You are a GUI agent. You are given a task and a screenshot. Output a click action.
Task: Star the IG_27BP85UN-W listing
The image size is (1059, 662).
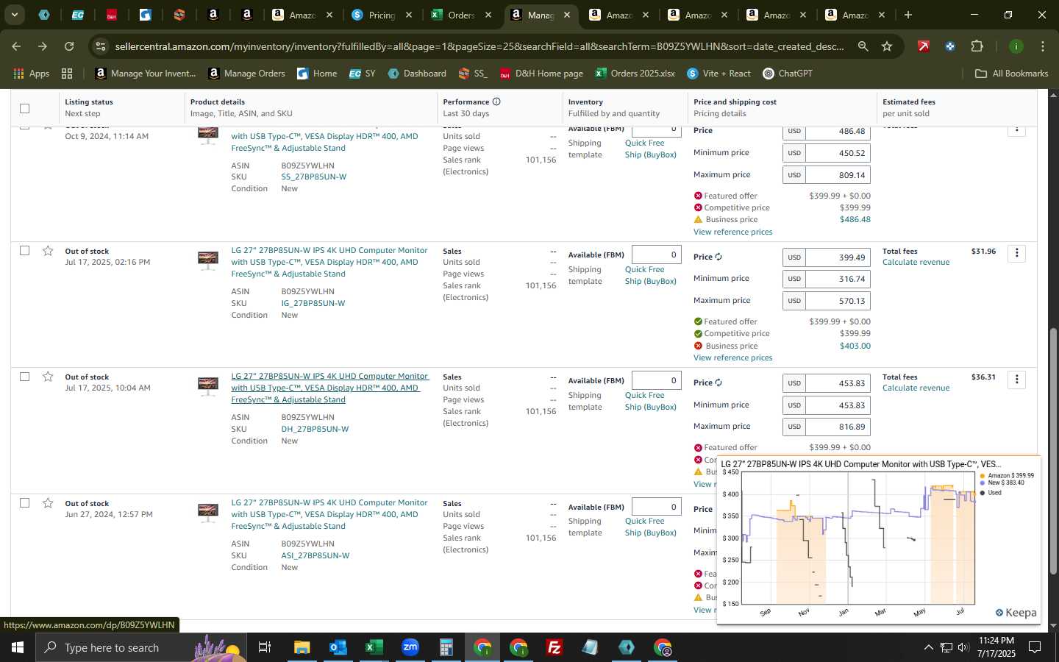click(48, 251)
